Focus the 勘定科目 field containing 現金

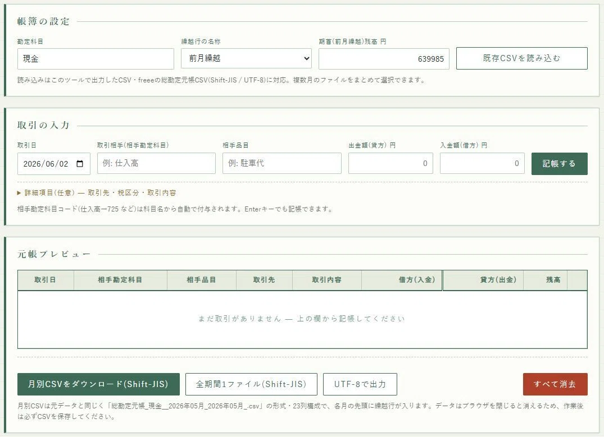tap(96, 59)
